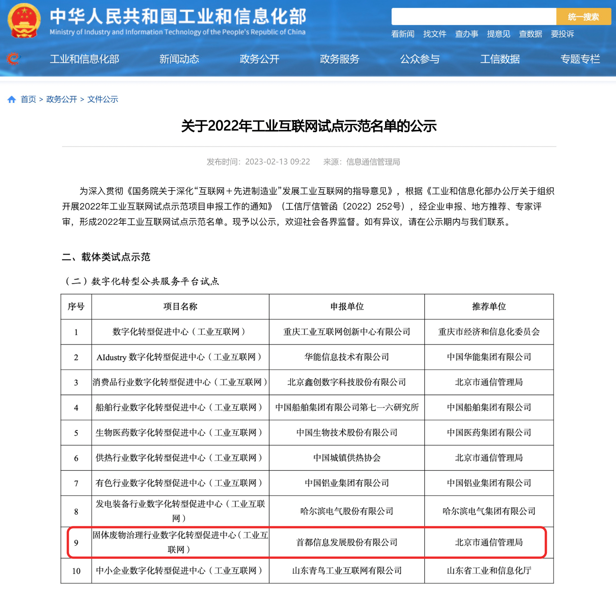Screen dimensions: 616x605
Task: Open the 提意见 quick link
Action: tap(499, 34)
